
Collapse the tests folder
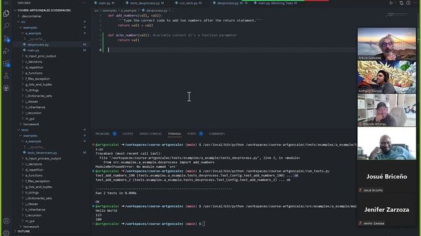(x=25, y=130)
